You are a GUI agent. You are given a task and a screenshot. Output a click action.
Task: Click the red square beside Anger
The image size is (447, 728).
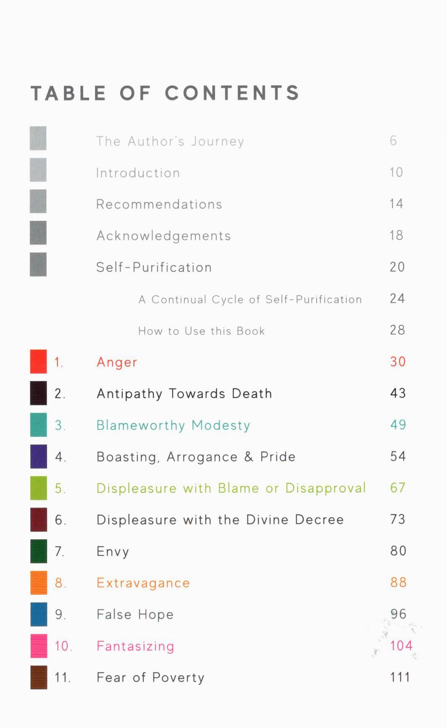click(38, 361)
